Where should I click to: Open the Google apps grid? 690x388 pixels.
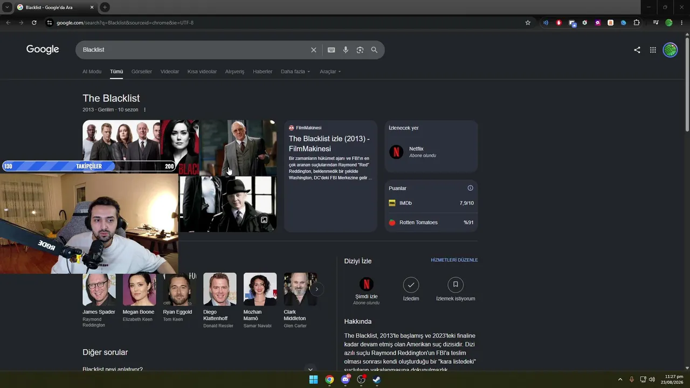[x=653, y=50]
